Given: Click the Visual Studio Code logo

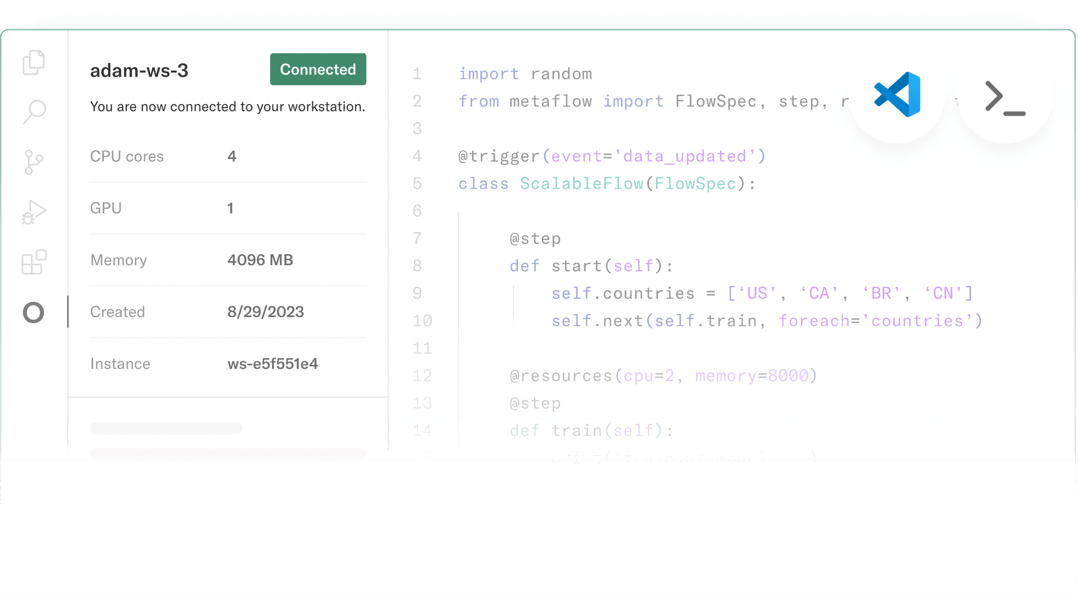Looking at the screenshot, I should [x=897, y=95].
